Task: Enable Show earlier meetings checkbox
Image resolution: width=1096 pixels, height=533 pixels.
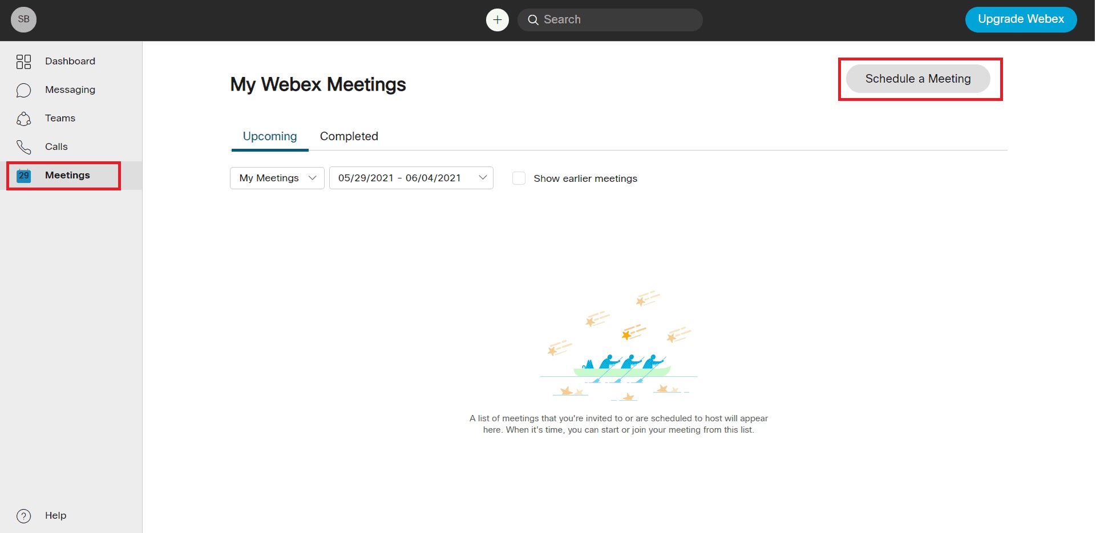Action: tap(519, 178)
